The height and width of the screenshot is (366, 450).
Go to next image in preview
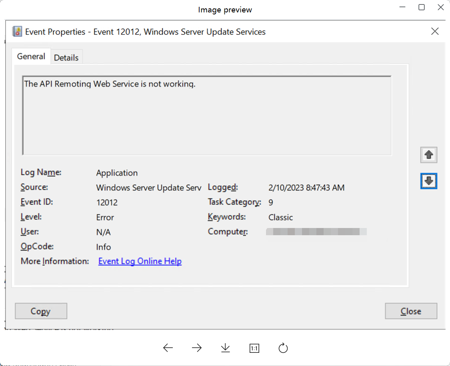coord(197,348)
